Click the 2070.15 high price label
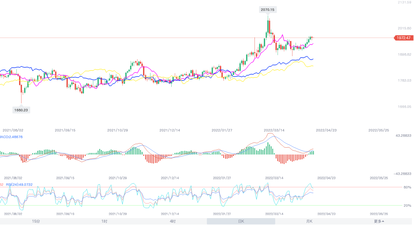This screenshot has height=225, width=414. tap(268, 10)
